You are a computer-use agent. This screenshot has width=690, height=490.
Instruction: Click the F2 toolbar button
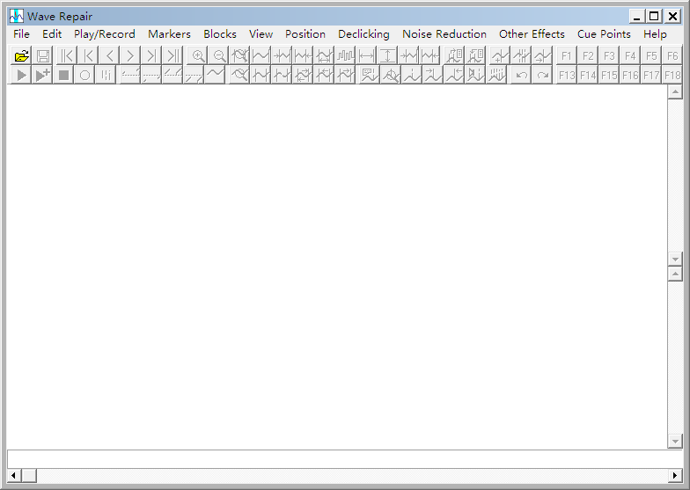[x=588, y=56]
